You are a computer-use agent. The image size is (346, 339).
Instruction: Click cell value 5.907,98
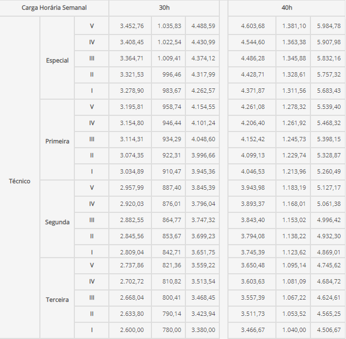pyautogui.click(x=329, y=42)
